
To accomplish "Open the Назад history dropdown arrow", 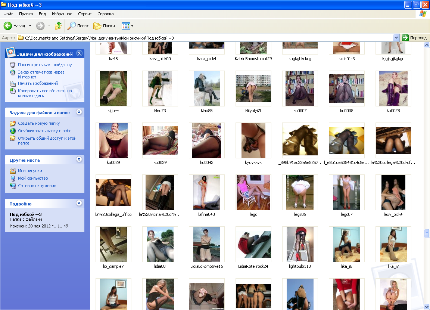I will 30,26.
